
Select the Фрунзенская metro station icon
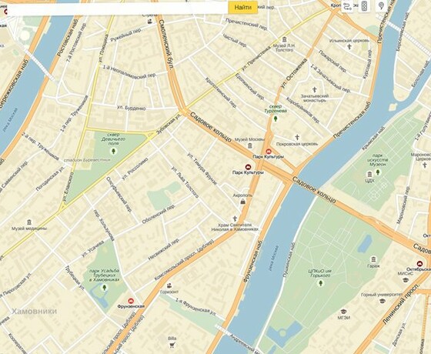(x=132, y=301)
